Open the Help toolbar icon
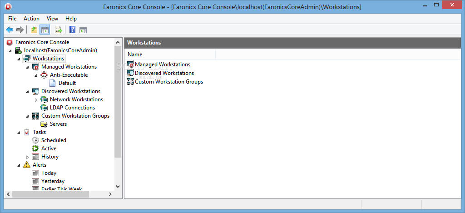 click(72, 30)
